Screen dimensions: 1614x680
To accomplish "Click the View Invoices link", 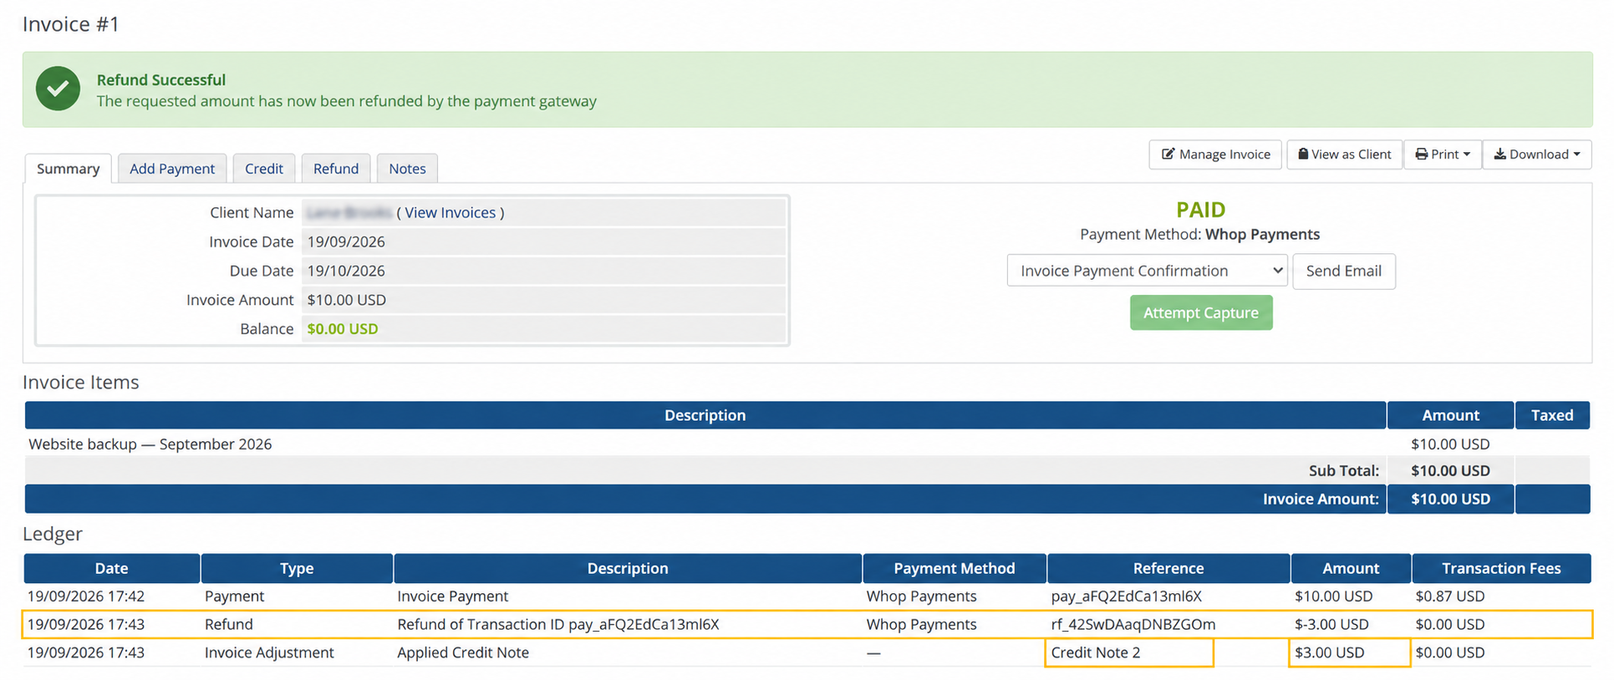I will (x=451, y=213).
